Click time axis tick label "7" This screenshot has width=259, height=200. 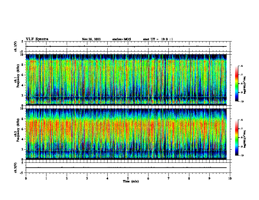[x=169, y=178]
